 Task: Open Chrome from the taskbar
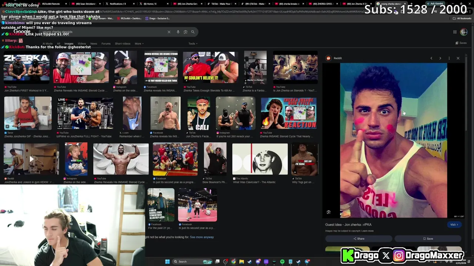(x=233, y=262)
